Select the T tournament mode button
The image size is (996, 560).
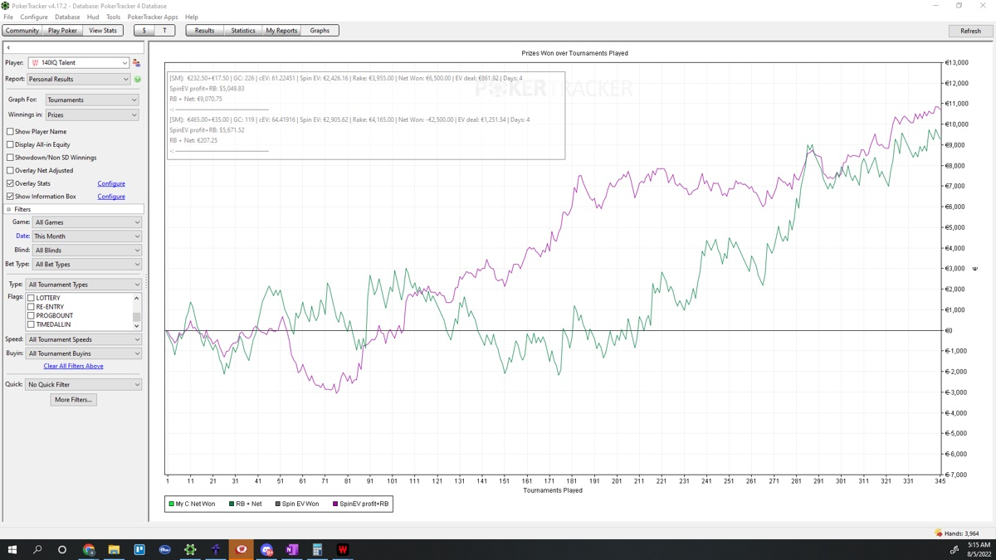point(164,31)
